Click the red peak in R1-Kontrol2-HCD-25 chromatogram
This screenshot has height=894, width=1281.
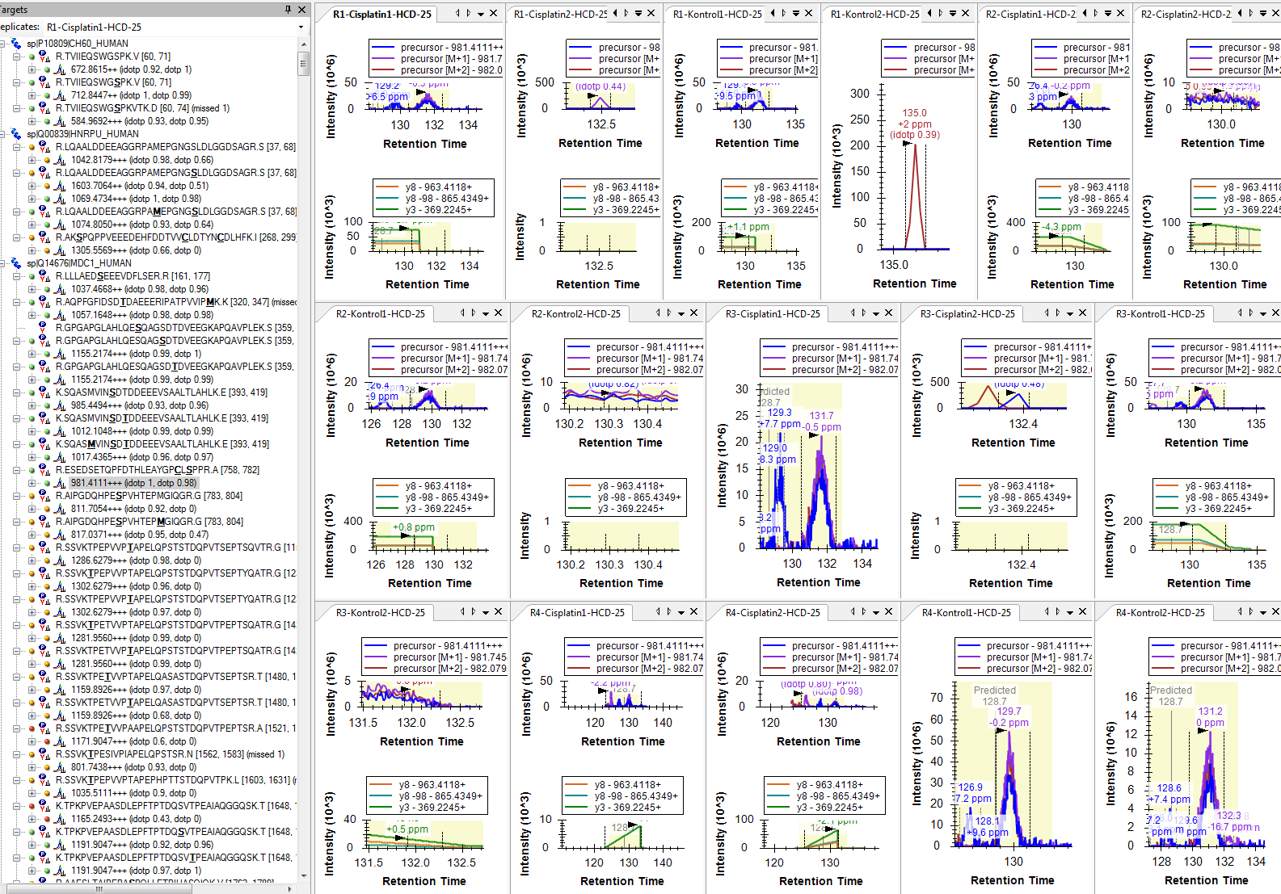click(x=915, y=162)
